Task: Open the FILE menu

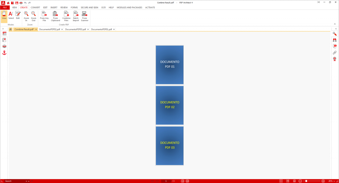Action: pos(5,8)
